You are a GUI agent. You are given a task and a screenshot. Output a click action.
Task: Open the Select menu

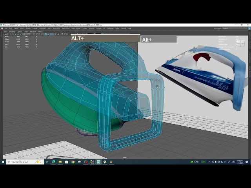click(22, 28)
